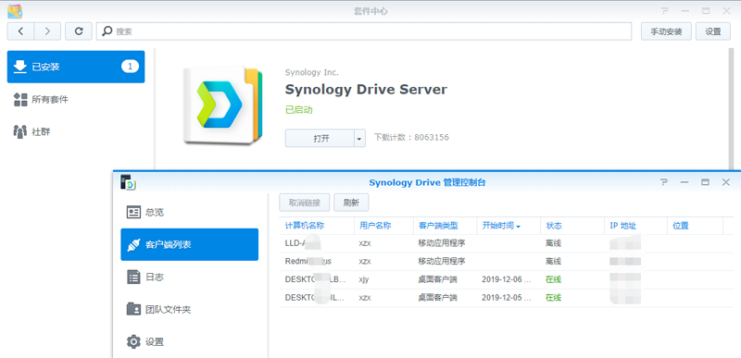Click the search box in Package Center

(x=364, y=31)
